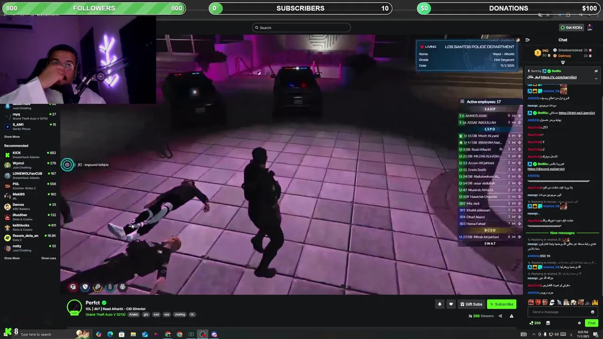This screenshot has height=339, width=603.
Task: Open Grand Theft Auto V category link
Action: [x=106, y=315]
